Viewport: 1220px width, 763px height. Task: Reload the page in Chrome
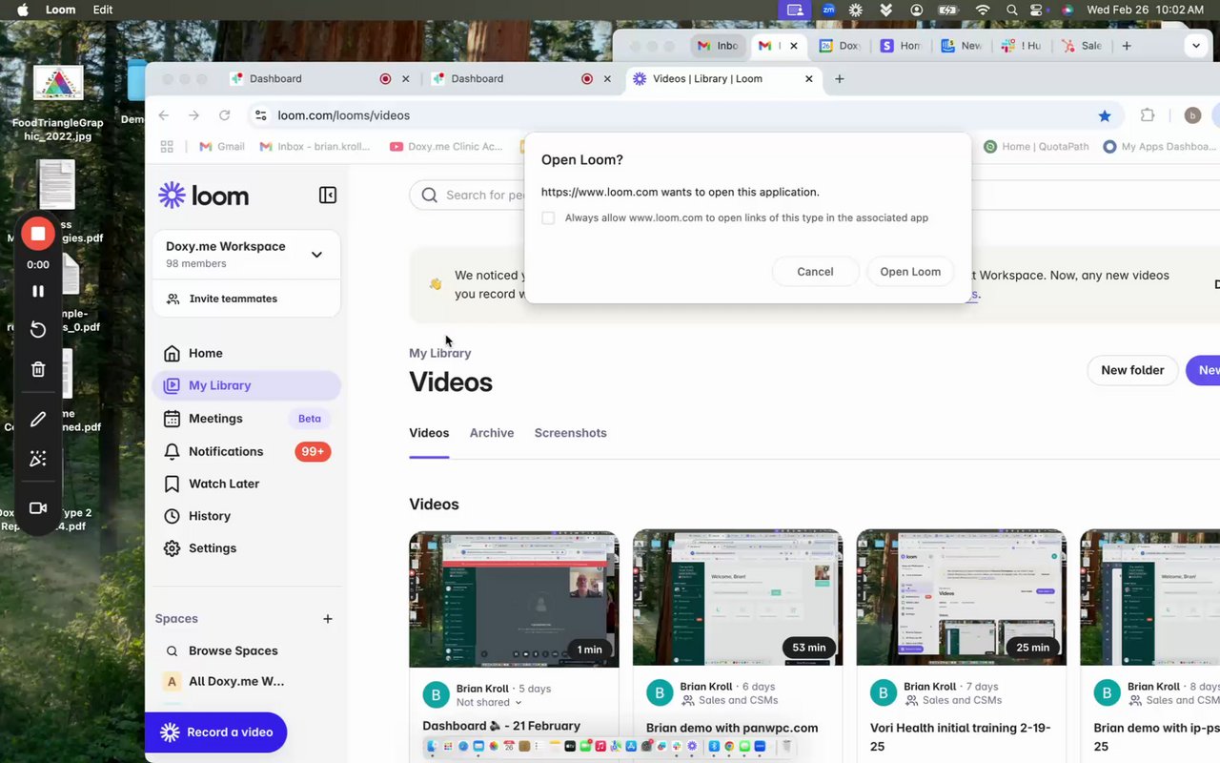tap(224, 115)
